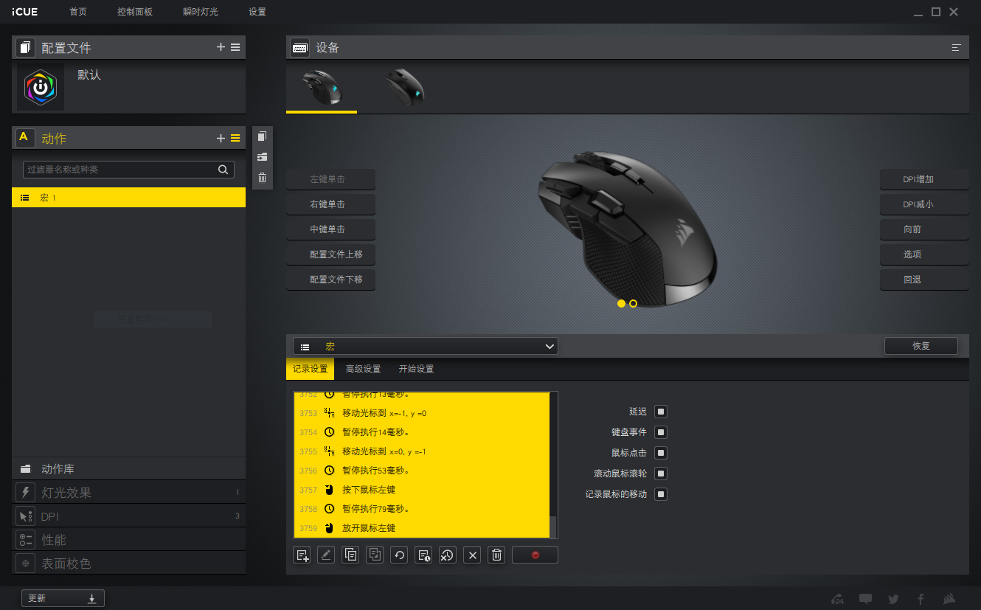
Task: Switch to the 开始设置 tab
Action: click(416, 369)
